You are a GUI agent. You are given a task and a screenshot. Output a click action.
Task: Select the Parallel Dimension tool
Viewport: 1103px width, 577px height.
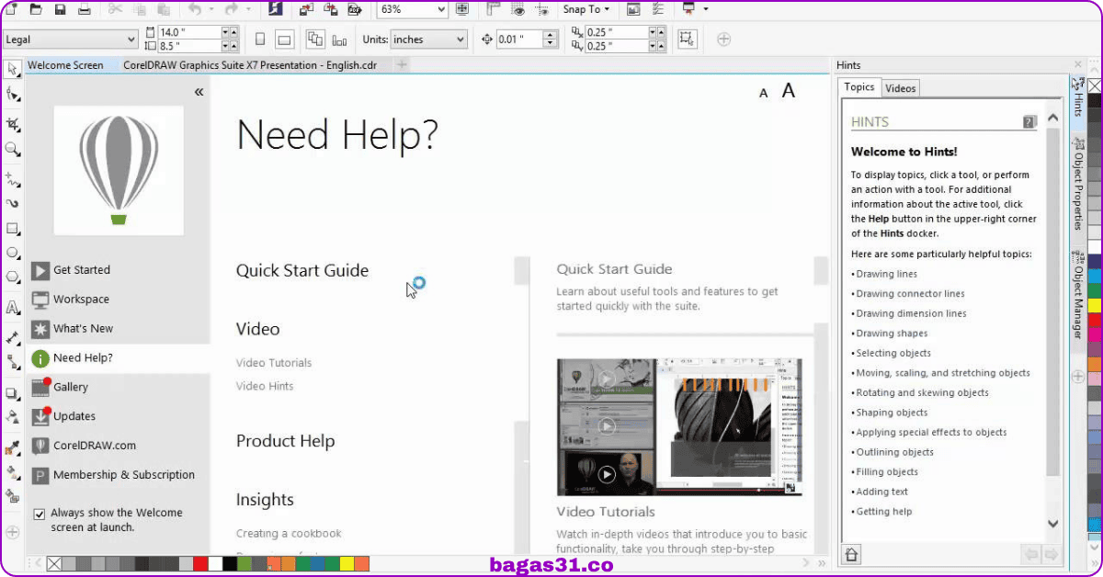12,337
